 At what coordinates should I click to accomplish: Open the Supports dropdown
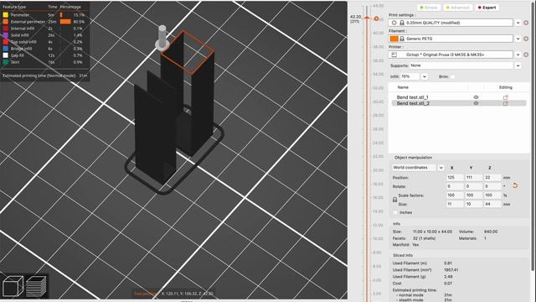[x=518, y=65]
